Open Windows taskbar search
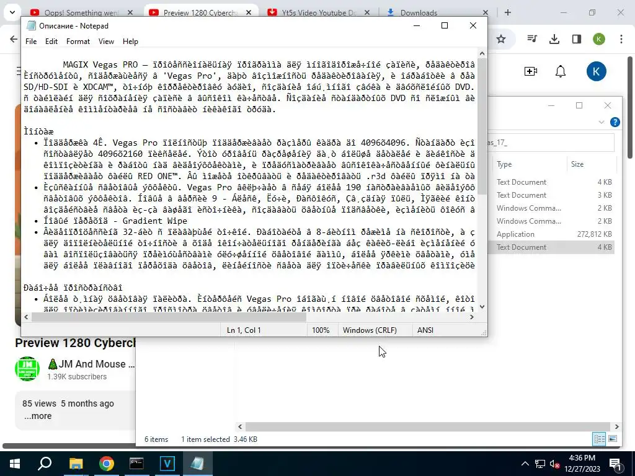 coord(45,464)
